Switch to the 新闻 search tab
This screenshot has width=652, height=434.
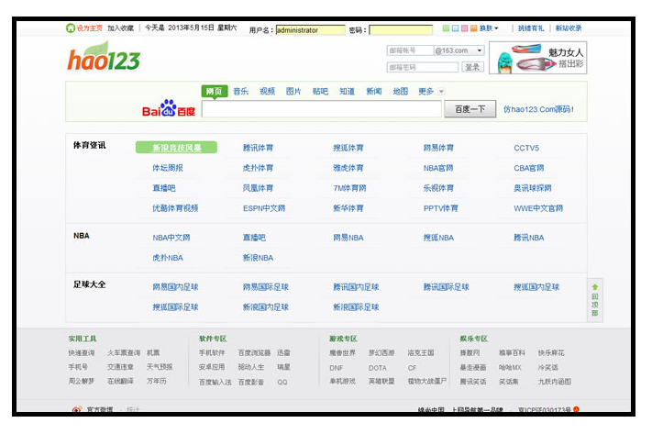click(374, 91)
